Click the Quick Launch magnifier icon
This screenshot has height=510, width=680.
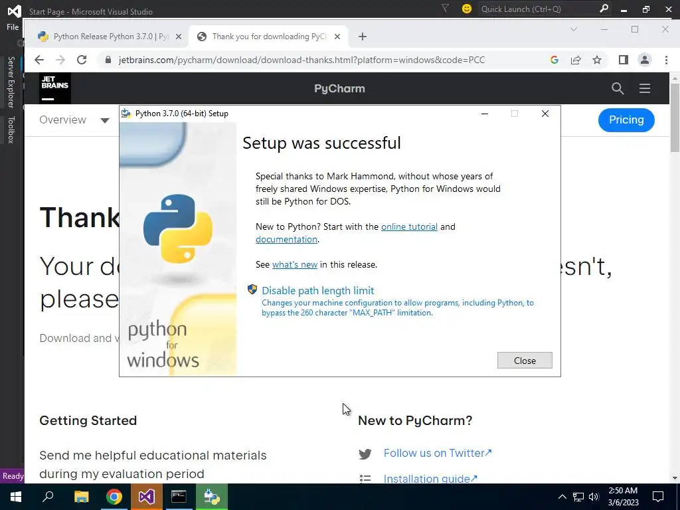point(604,9)
